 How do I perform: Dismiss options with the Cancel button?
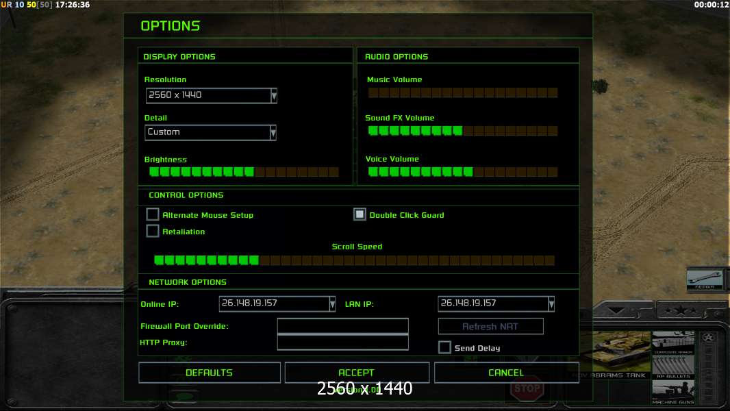click(507, 373)
